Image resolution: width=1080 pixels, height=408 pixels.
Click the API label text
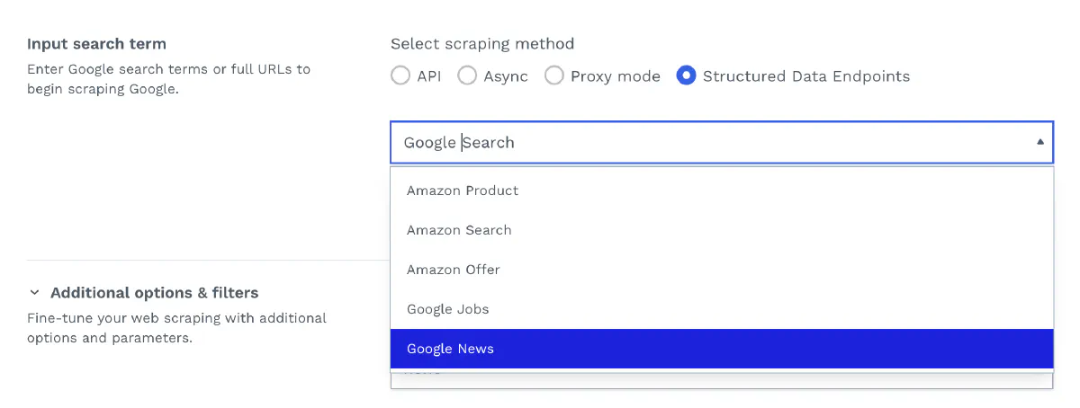[429, 76]
